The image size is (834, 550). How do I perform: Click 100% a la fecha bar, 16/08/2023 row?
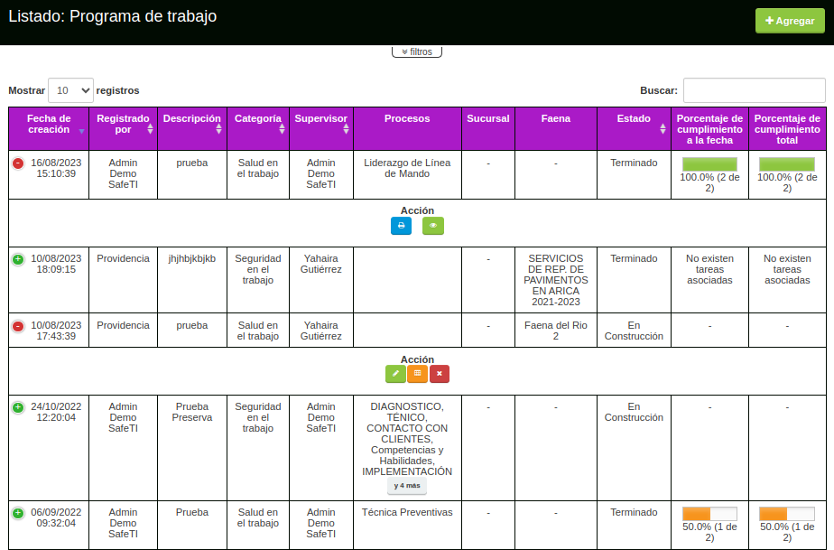pyautogui.click(x=709, y=164)
